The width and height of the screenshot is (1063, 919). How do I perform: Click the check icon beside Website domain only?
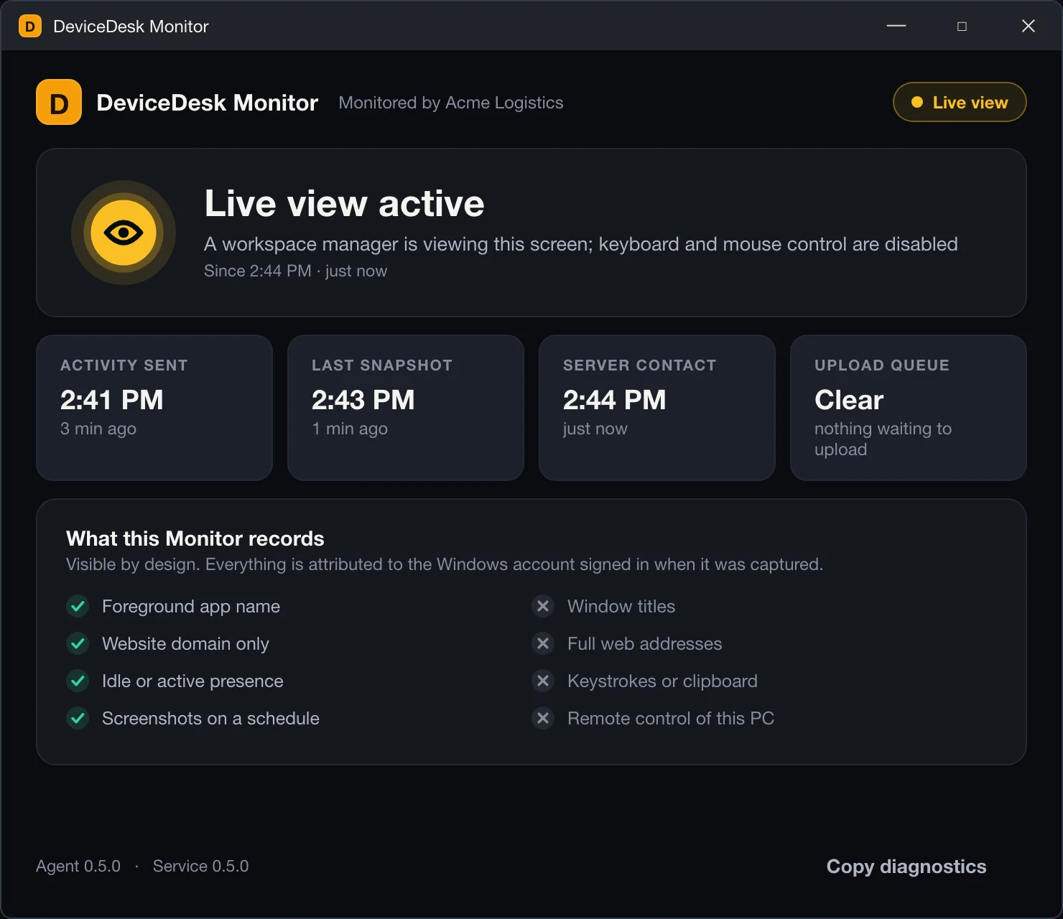click(x=78, y=643)
